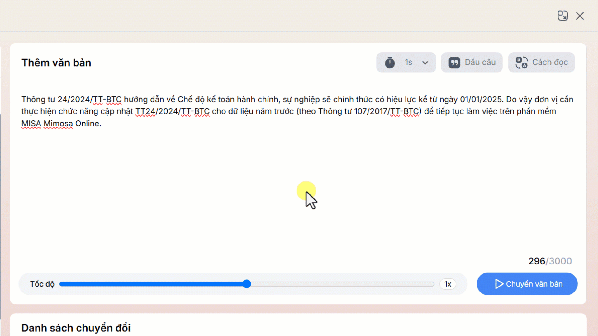Screen dimensions: 598x336
Task: Close the text-to-speech dialog
Action: point(580,16)
